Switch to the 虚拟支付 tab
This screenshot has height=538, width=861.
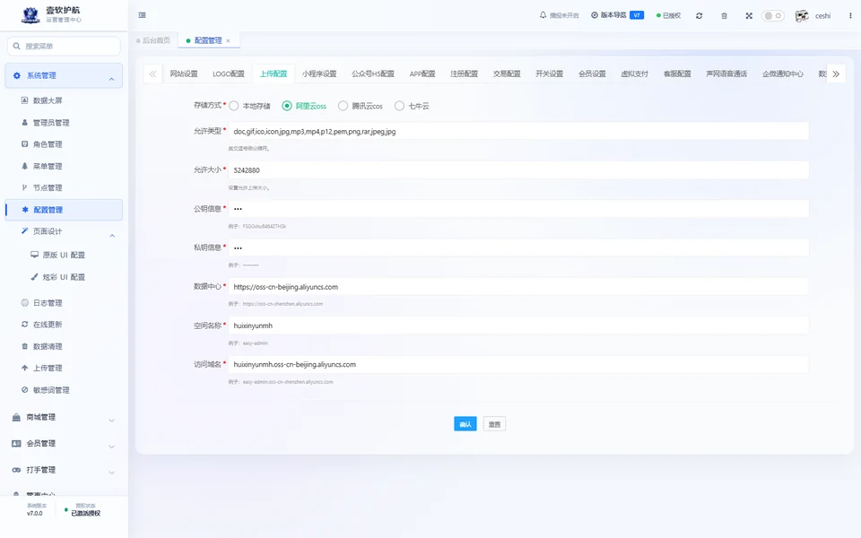point(635,74)
